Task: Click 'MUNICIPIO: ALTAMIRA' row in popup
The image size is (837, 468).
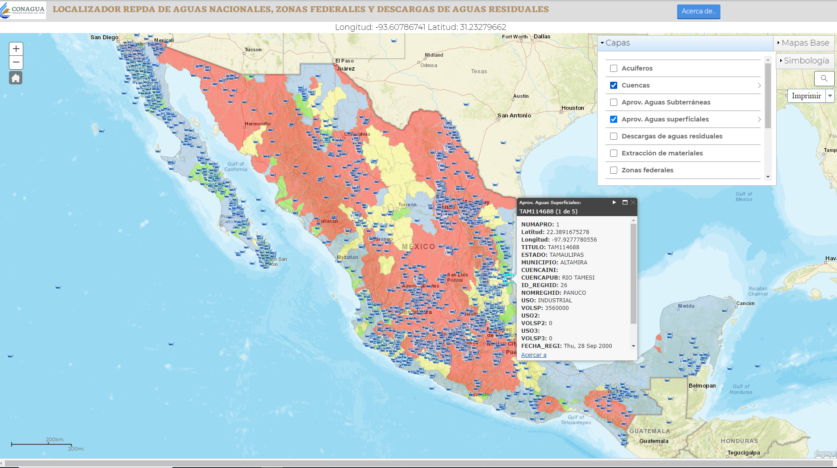Action: click(x=554, y=263)
